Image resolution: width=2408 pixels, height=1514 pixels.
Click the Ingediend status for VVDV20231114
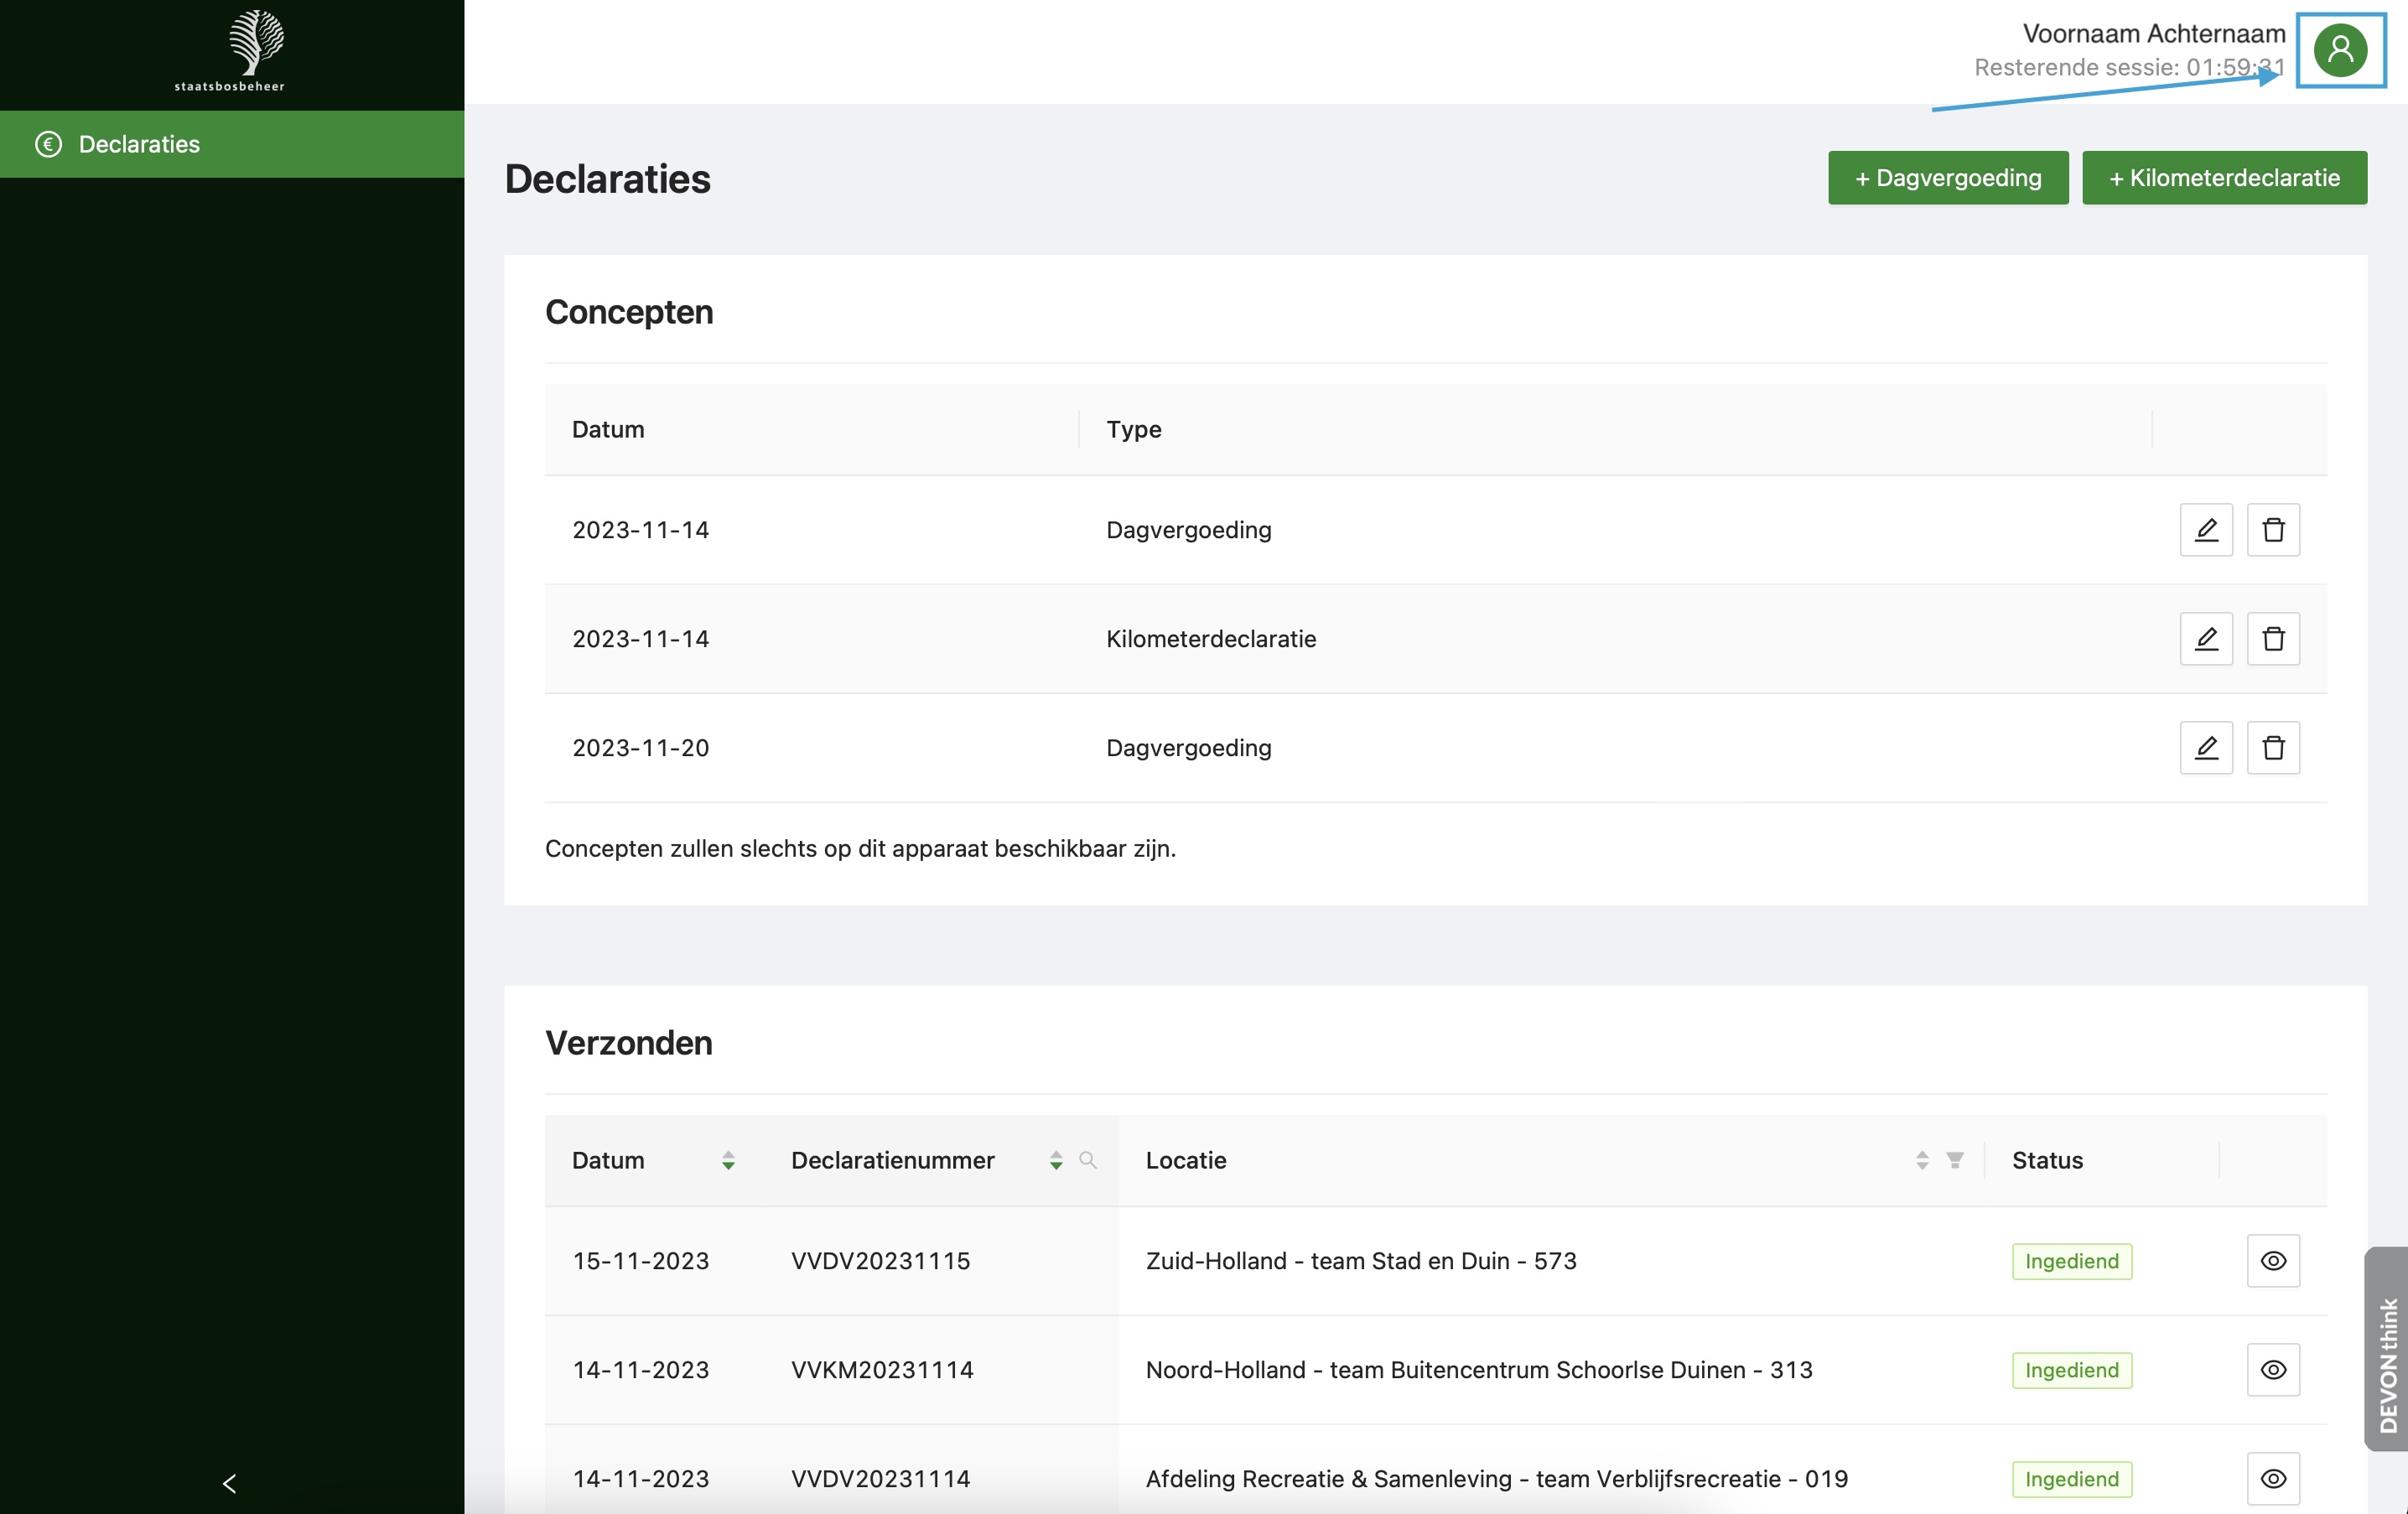(2071, 1479)
